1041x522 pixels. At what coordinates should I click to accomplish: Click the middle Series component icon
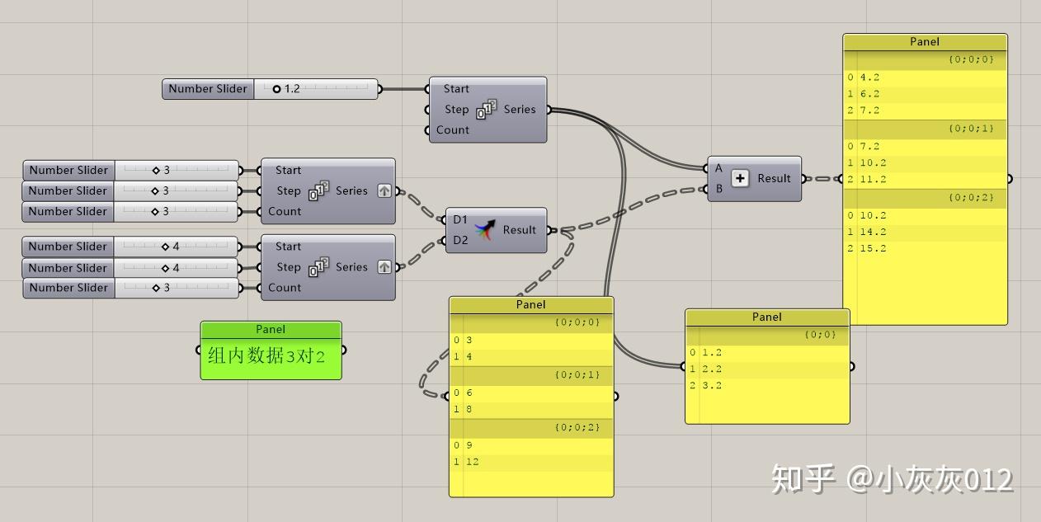click(318, 190)
